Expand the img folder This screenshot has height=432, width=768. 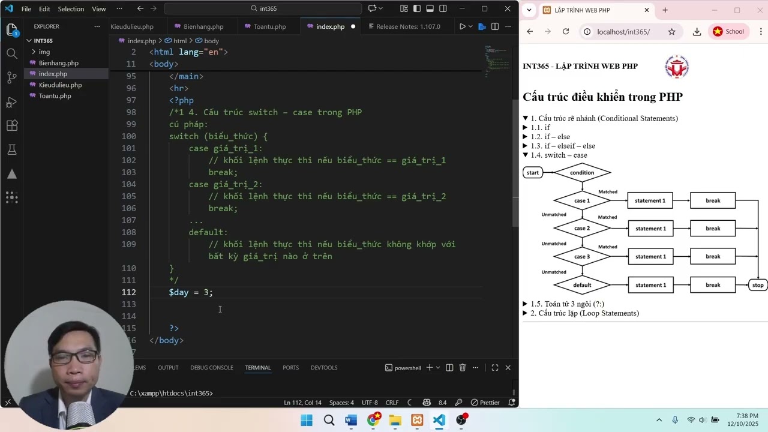(x=33, y=52)
